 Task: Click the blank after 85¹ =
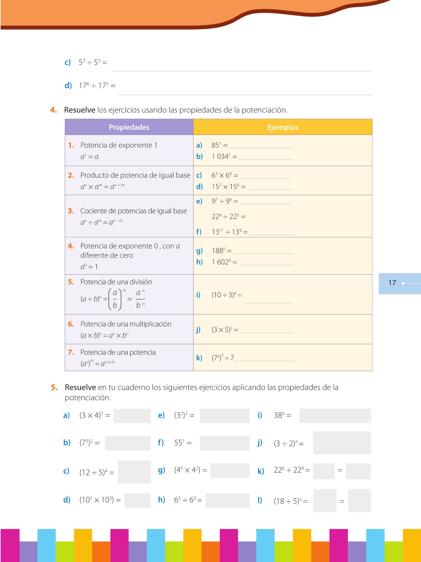click(261, 146)
